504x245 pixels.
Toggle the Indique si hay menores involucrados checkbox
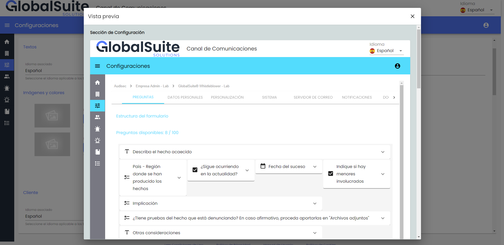[x=331, y=174]
